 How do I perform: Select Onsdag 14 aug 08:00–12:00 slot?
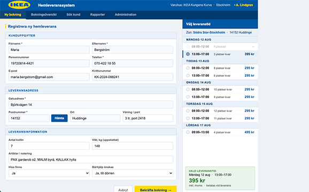click(220, 90)
